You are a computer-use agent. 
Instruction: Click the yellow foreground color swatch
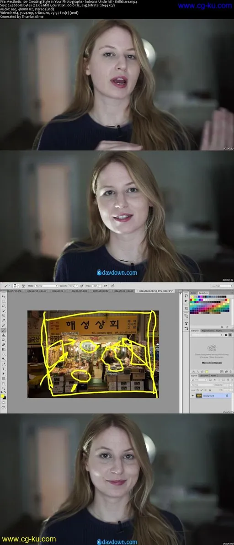point(2,396)
